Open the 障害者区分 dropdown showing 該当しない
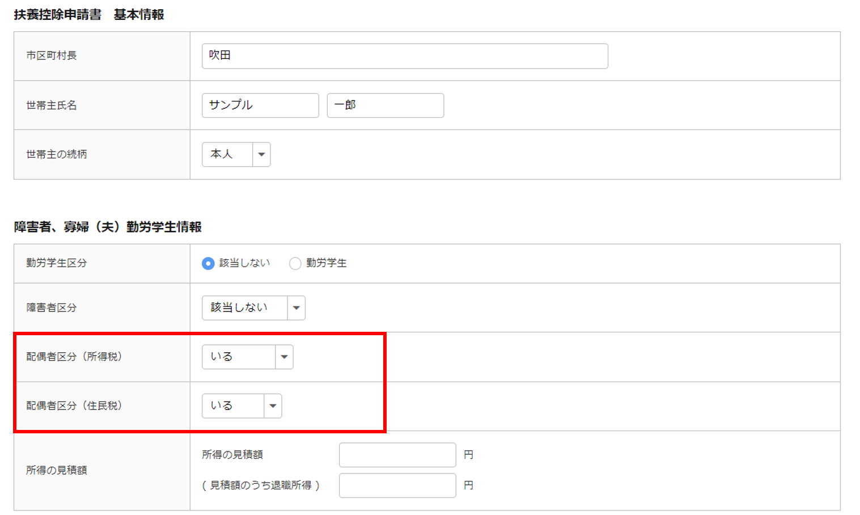 pos(244,308)
